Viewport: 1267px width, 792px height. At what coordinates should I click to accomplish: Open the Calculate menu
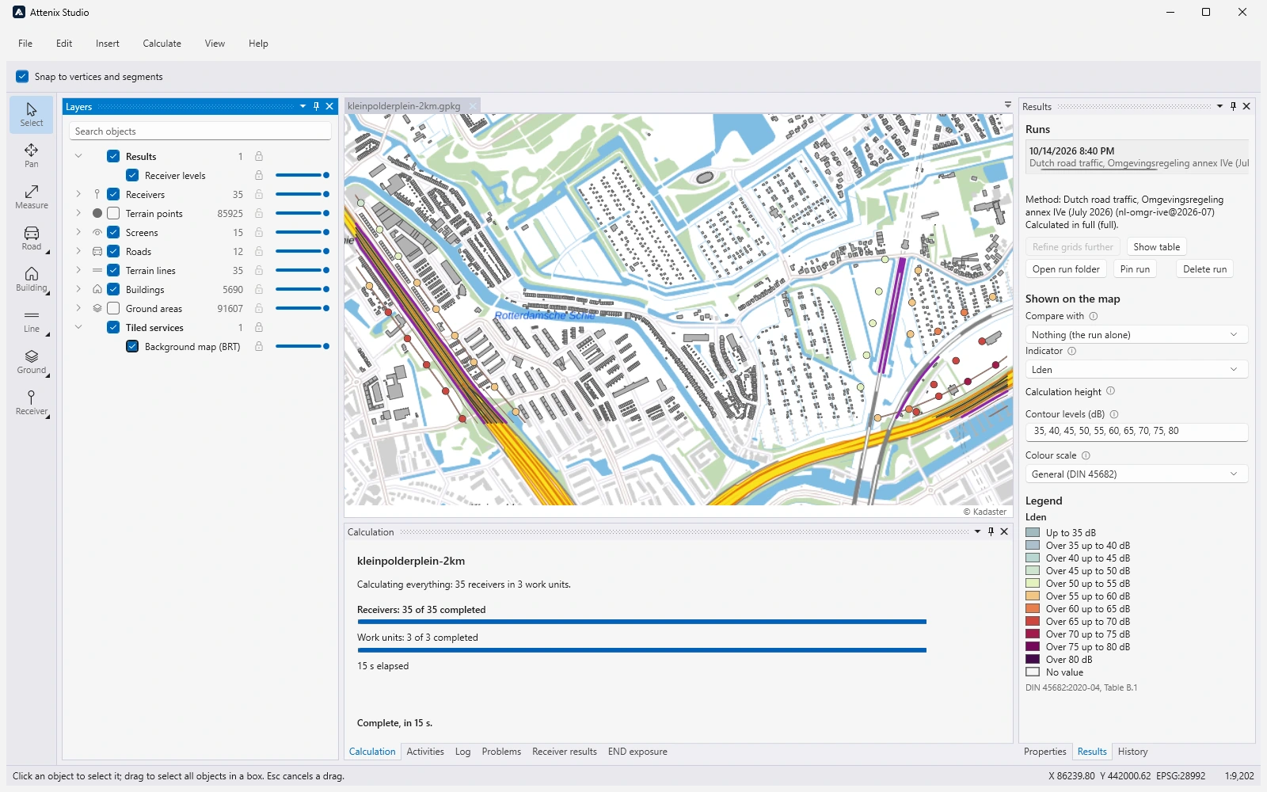click(162, 44)
